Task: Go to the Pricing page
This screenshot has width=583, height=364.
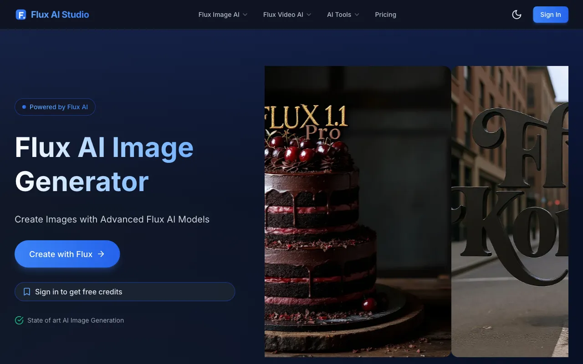Action: click(386, 15)
